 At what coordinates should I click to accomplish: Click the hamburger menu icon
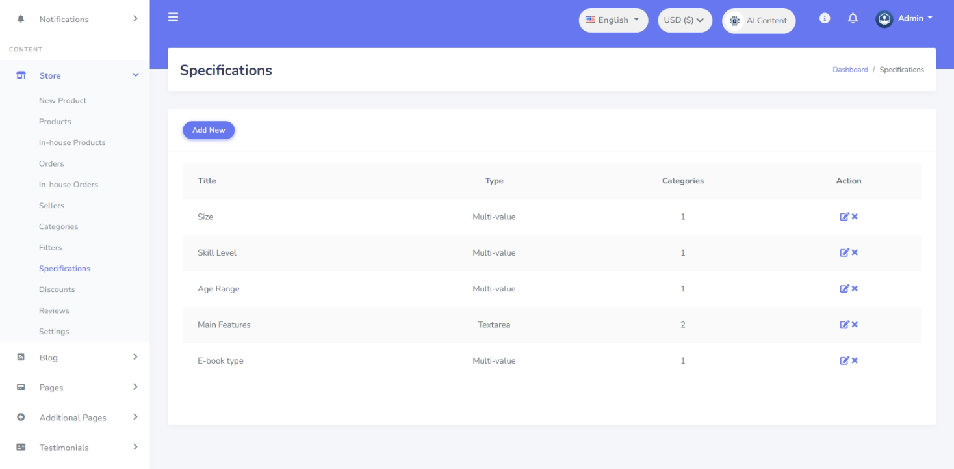(x=173, y=17)
